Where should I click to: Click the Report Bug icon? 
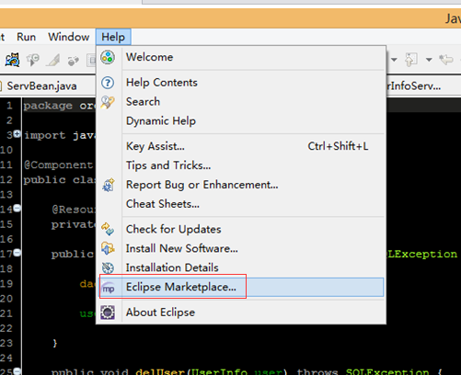click(109, 185)
